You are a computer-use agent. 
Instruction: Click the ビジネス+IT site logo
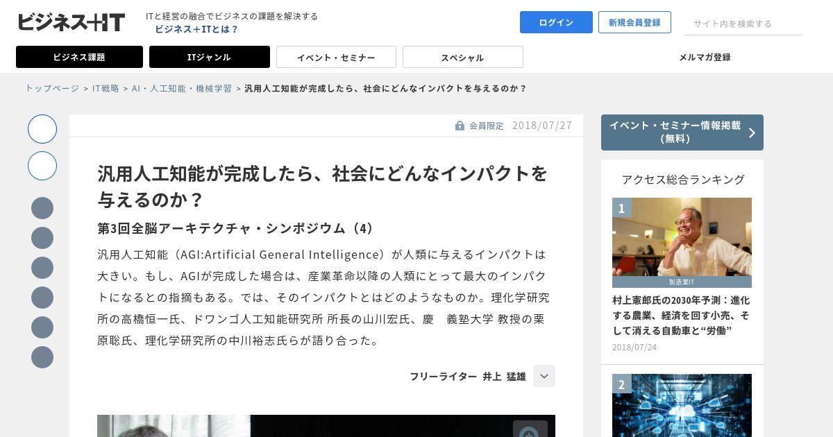[x=71, y=22]
